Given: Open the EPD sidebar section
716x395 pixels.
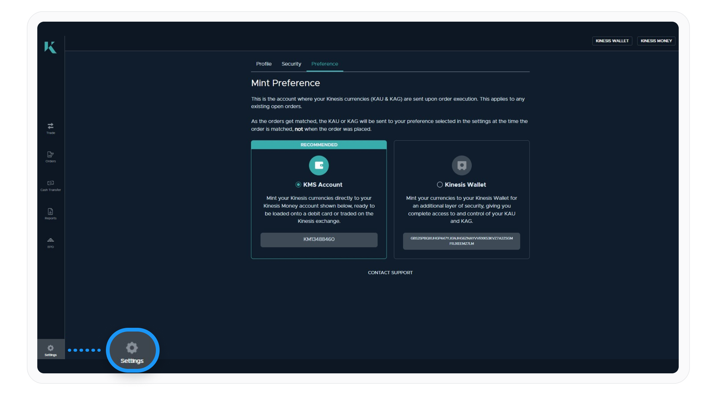Looking at the screenshot, I should (x=51, y=243).
